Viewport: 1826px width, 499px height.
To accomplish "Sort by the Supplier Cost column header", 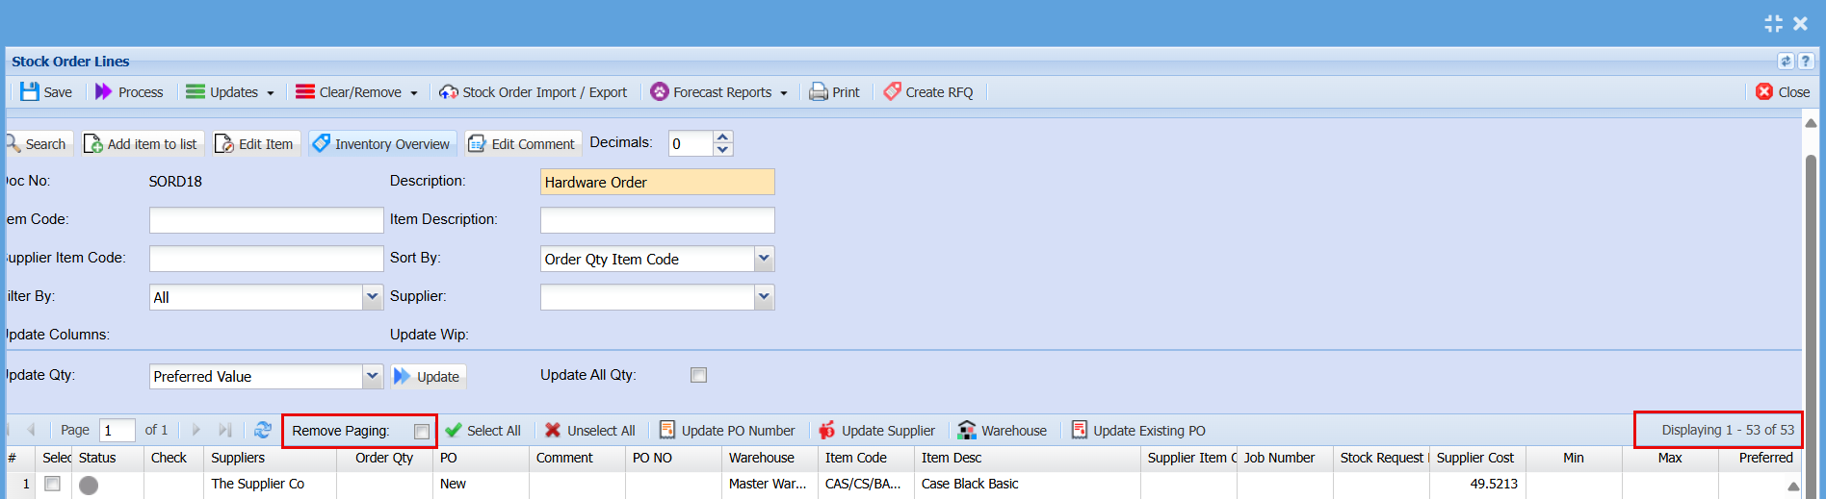I will click(x=1477, y=458).
